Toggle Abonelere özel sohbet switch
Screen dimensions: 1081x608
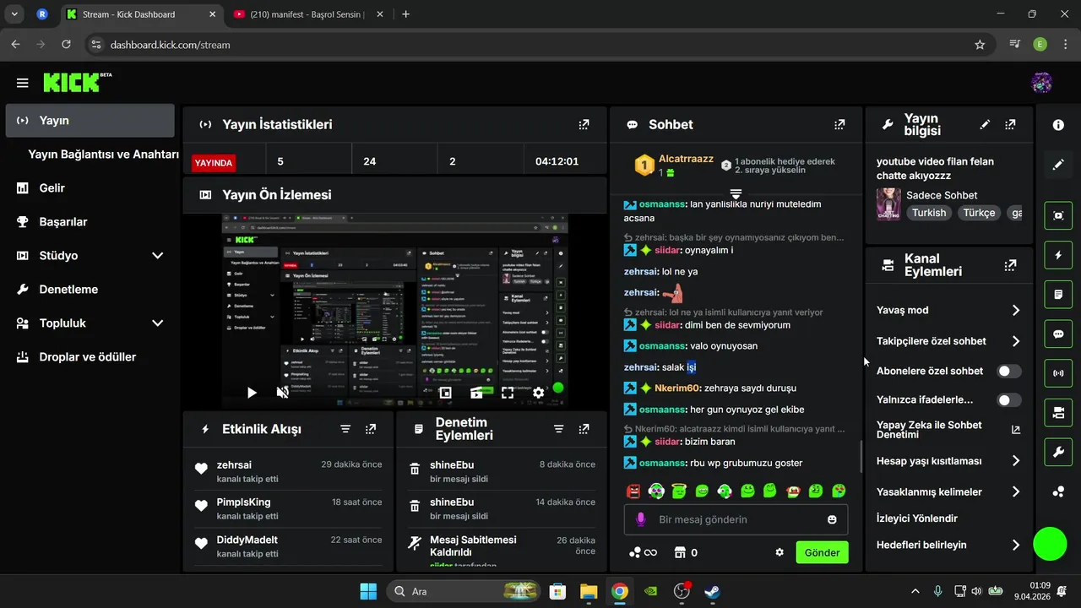pyautogui.click(x=1009, y=371)
